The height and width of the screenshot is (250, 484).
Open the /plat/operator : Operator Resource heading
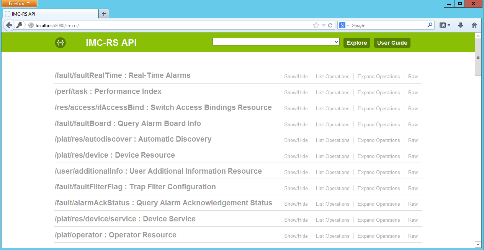click(115, 235)
